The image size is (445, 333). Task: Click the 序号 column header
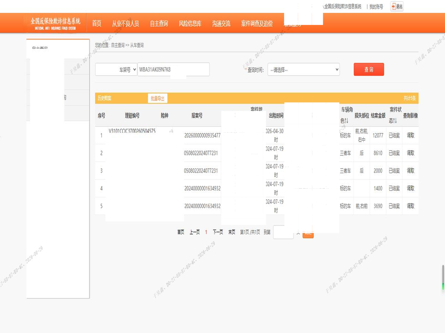click(x=101, y=115)
